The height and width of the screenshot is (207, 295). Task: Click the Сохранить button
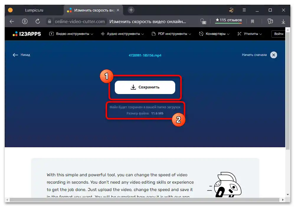(145, 87)
